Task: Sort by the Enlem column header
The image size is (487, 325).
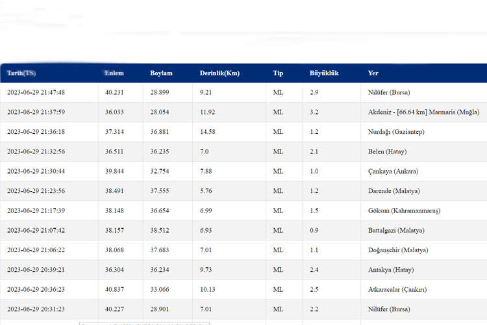Action: coord(114,73)
